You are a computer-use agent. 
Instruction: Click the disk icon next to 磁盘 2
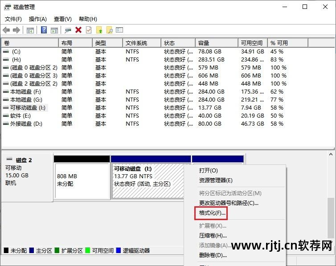coord(9,159)
